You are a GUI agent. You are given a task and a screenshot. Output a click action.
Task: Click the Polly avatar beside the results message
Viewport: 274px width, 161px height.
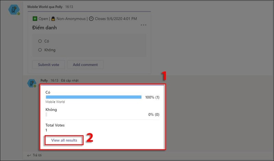(x=32, y=83)
